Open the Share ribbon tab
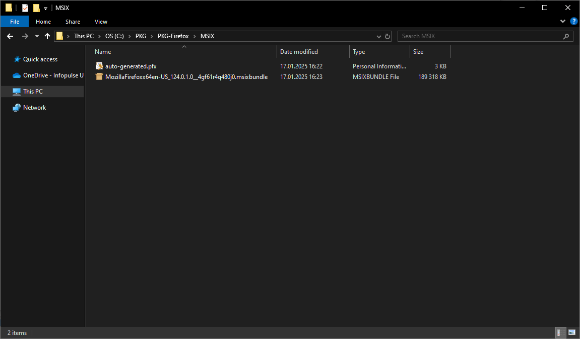This screenshot has width=580, height=339. 73,22
